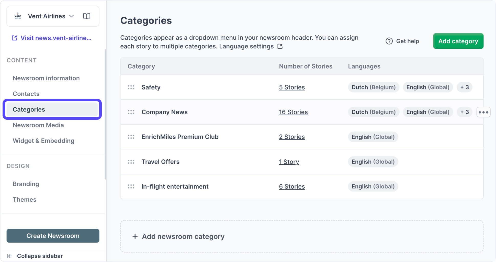Click the Company News category name
Viewport: 496px width, 262px height.
(x=164, y=112)
